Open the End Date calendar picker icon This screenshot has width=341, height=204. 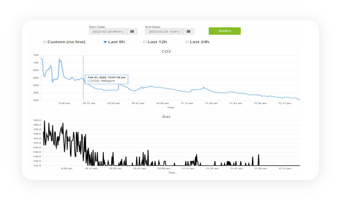coord(189,31)
